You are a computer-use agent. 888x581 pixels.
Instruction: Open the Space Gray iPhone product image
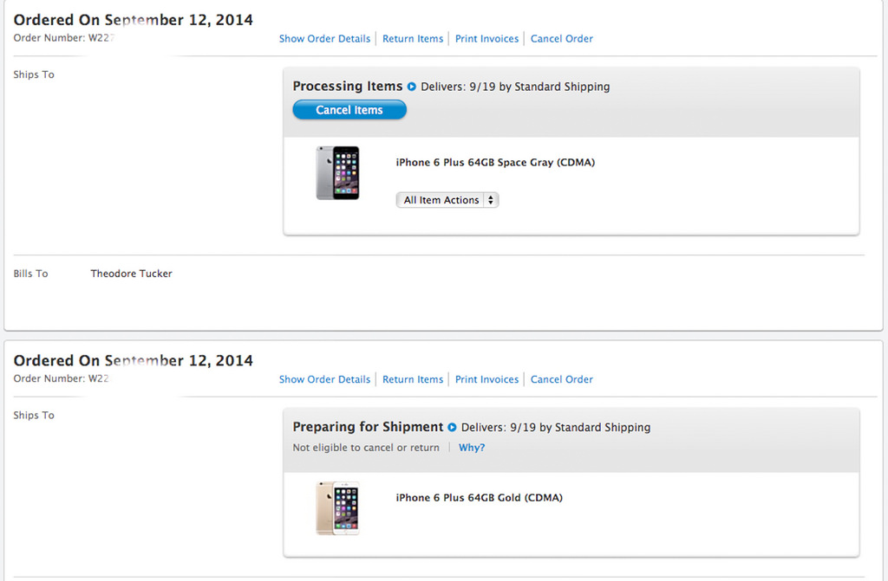point(337,173)
